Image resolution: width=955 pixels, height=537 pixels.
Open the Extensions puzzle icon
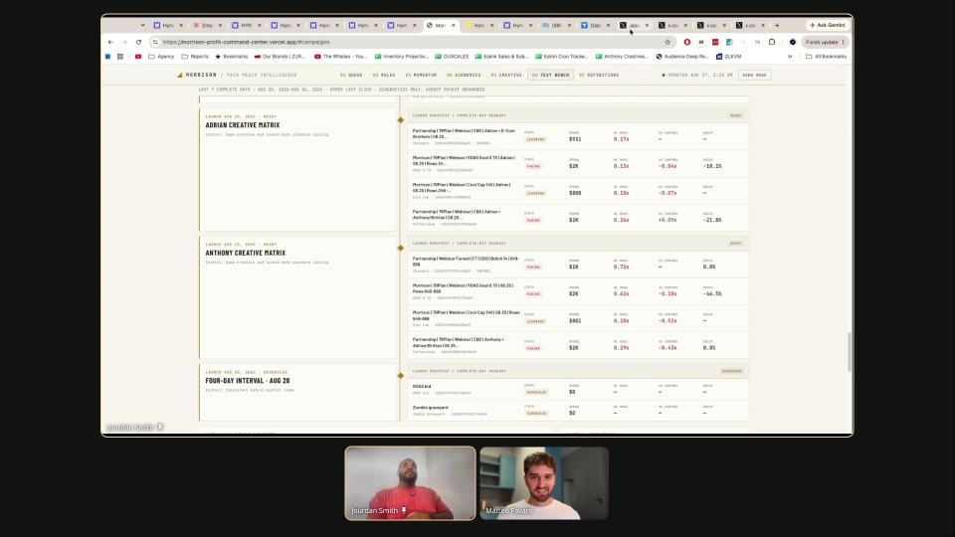(x=772, y=42)
